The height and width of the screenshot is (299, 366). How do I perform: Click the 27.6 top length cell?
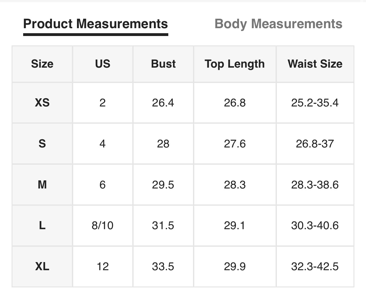235,144
